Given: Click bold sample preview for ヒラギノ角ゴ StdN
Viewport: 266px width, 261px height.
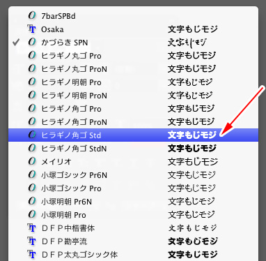Looking at the screenshot, I should [x=192, y=149].
